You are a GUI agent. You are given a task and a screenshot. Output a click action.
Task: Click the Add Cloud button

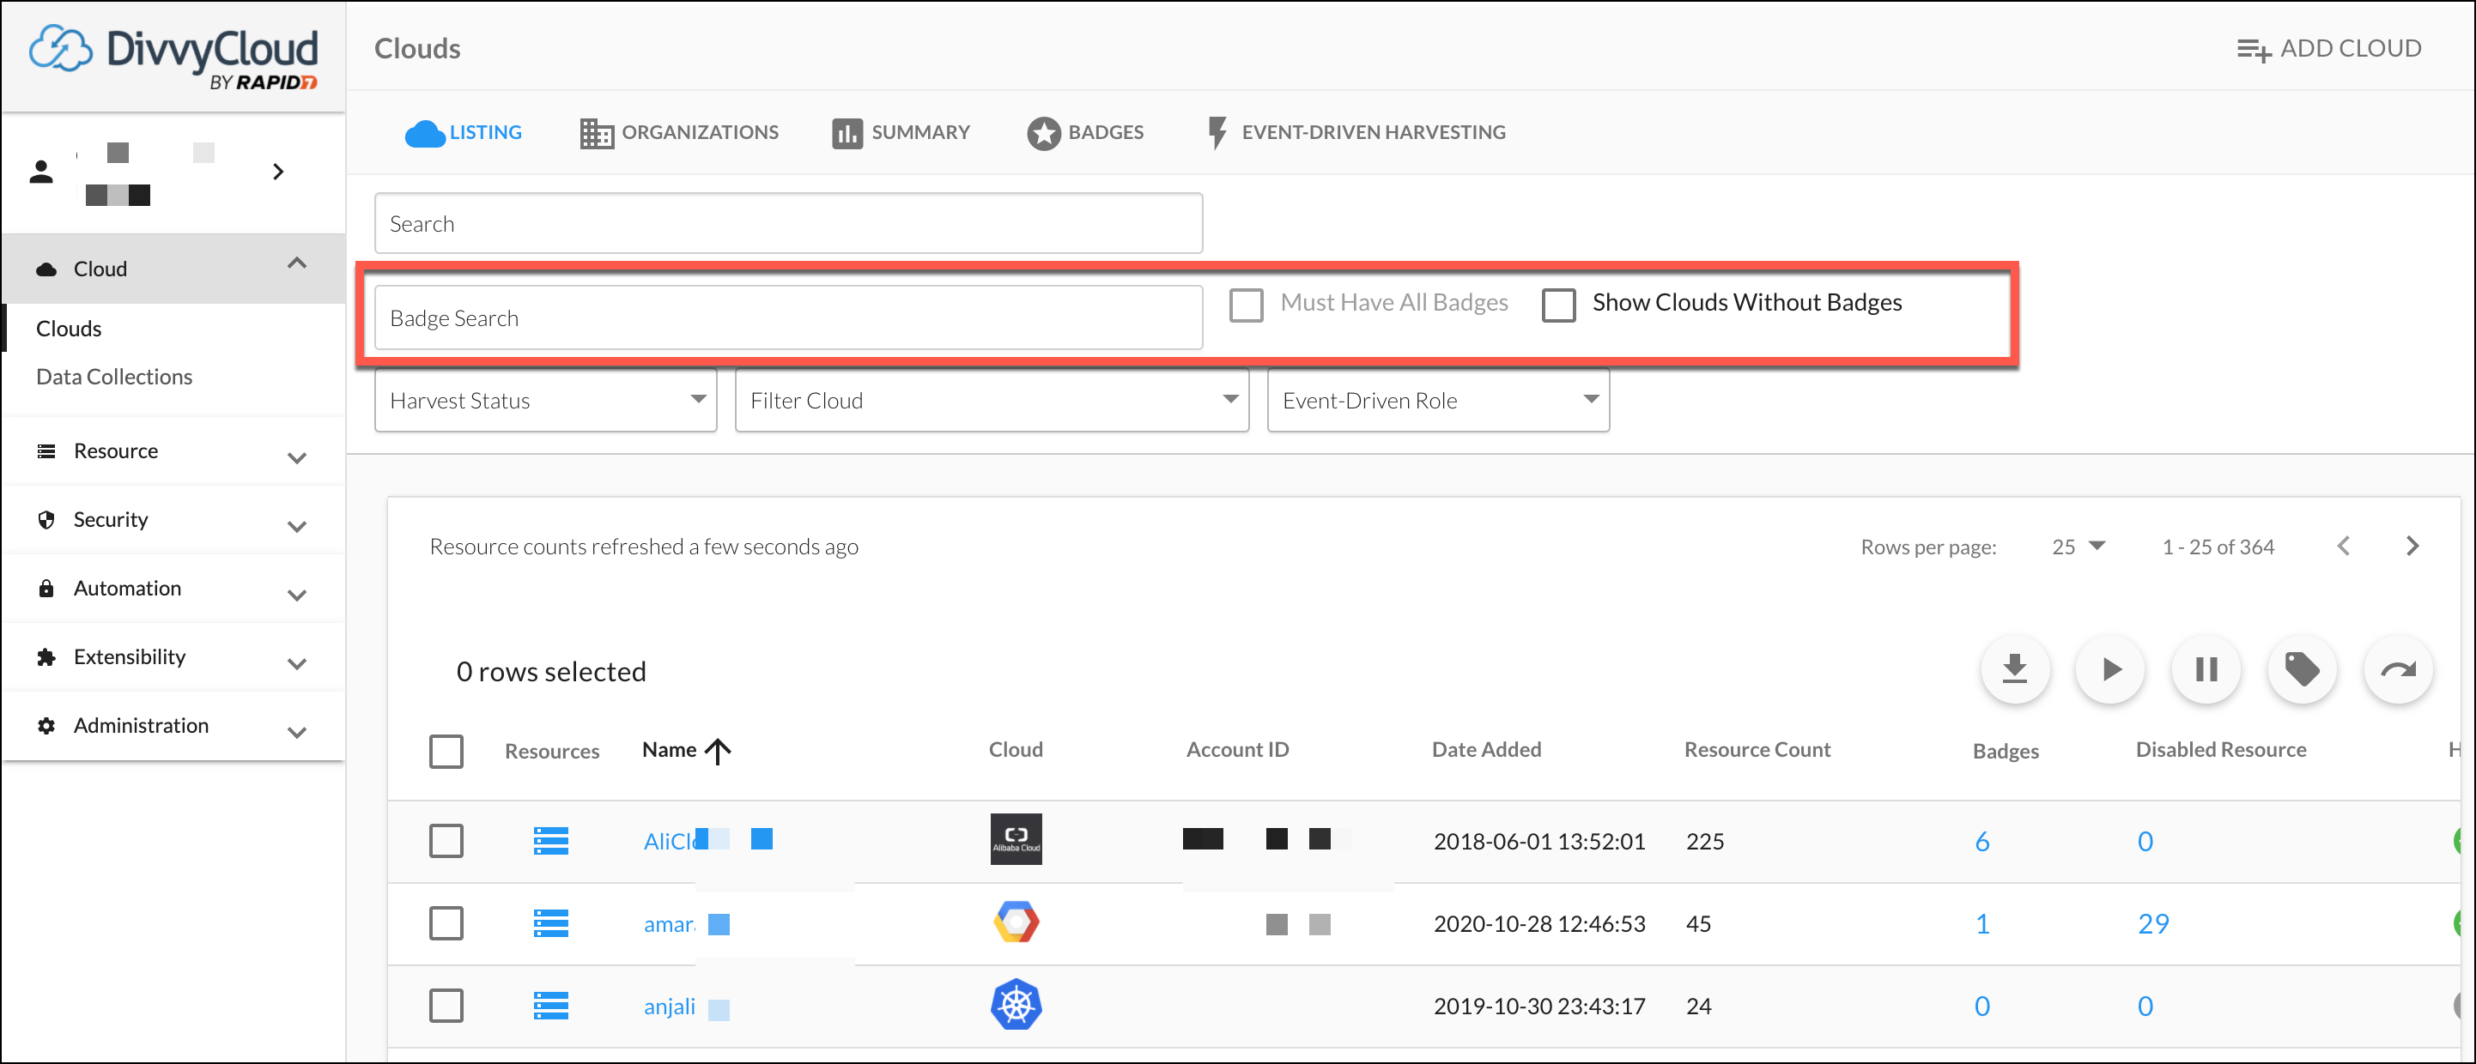pyautogui.click(x=2329, y=48)
